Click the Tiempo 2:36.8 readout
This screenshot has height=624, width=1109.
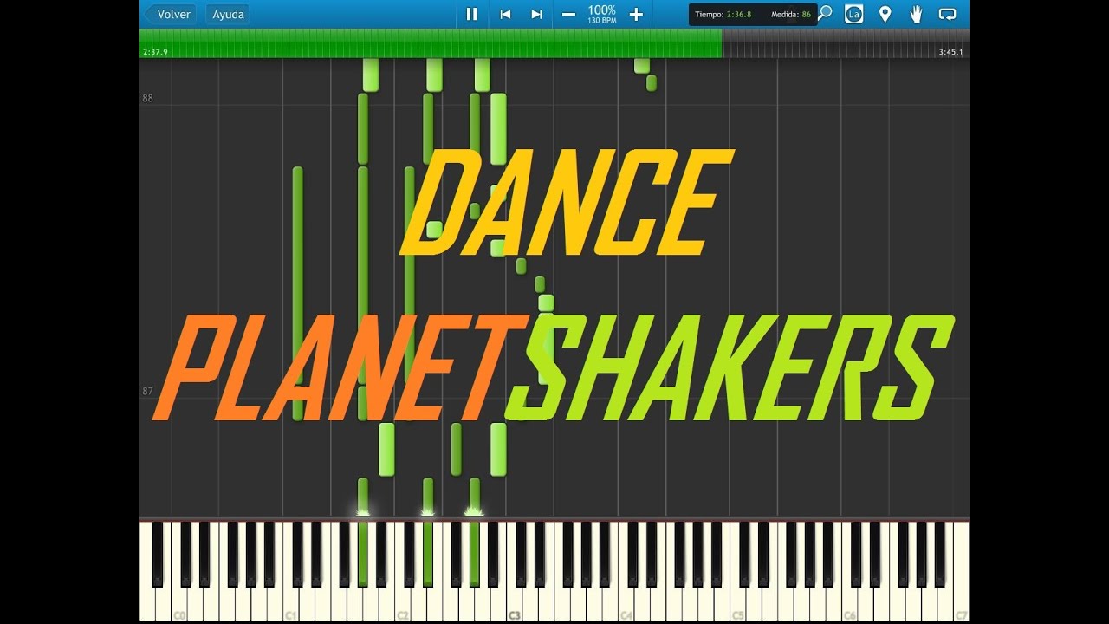point(723,14)
